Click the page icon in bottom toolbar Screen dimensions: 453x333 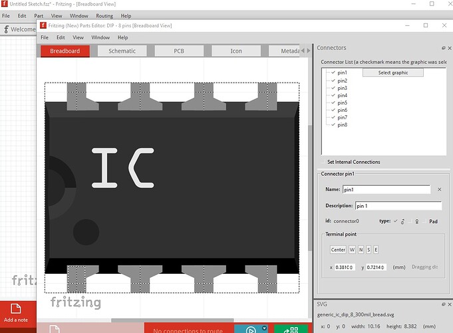(55, 329)
